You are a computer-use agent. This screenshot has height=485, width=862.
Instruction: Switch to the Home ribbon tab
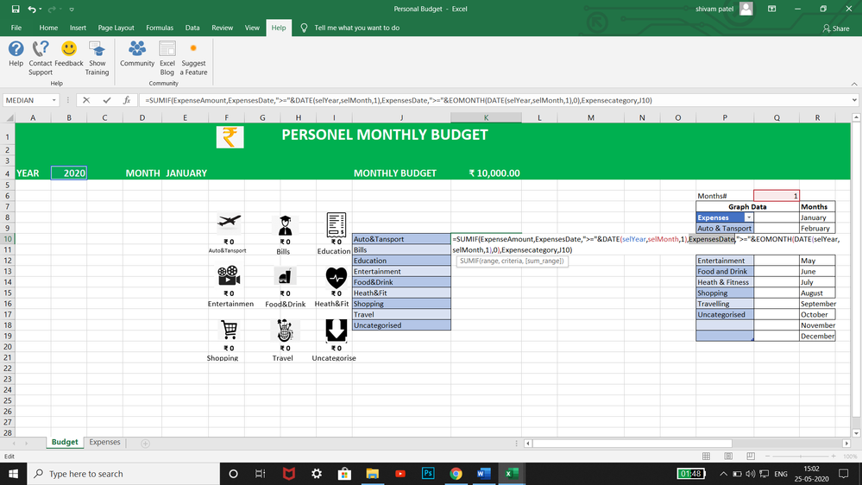pos(48,28)
